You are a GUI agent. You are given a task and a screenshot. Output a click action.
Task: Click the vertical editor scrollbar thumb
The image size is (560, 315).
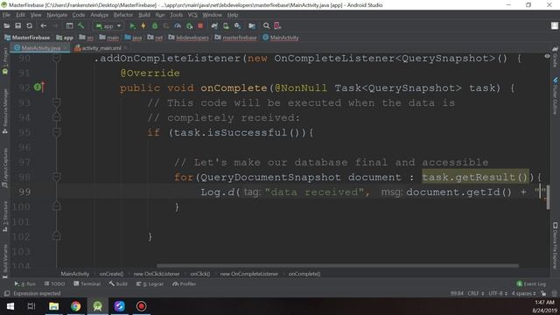(x=548, y=198)
